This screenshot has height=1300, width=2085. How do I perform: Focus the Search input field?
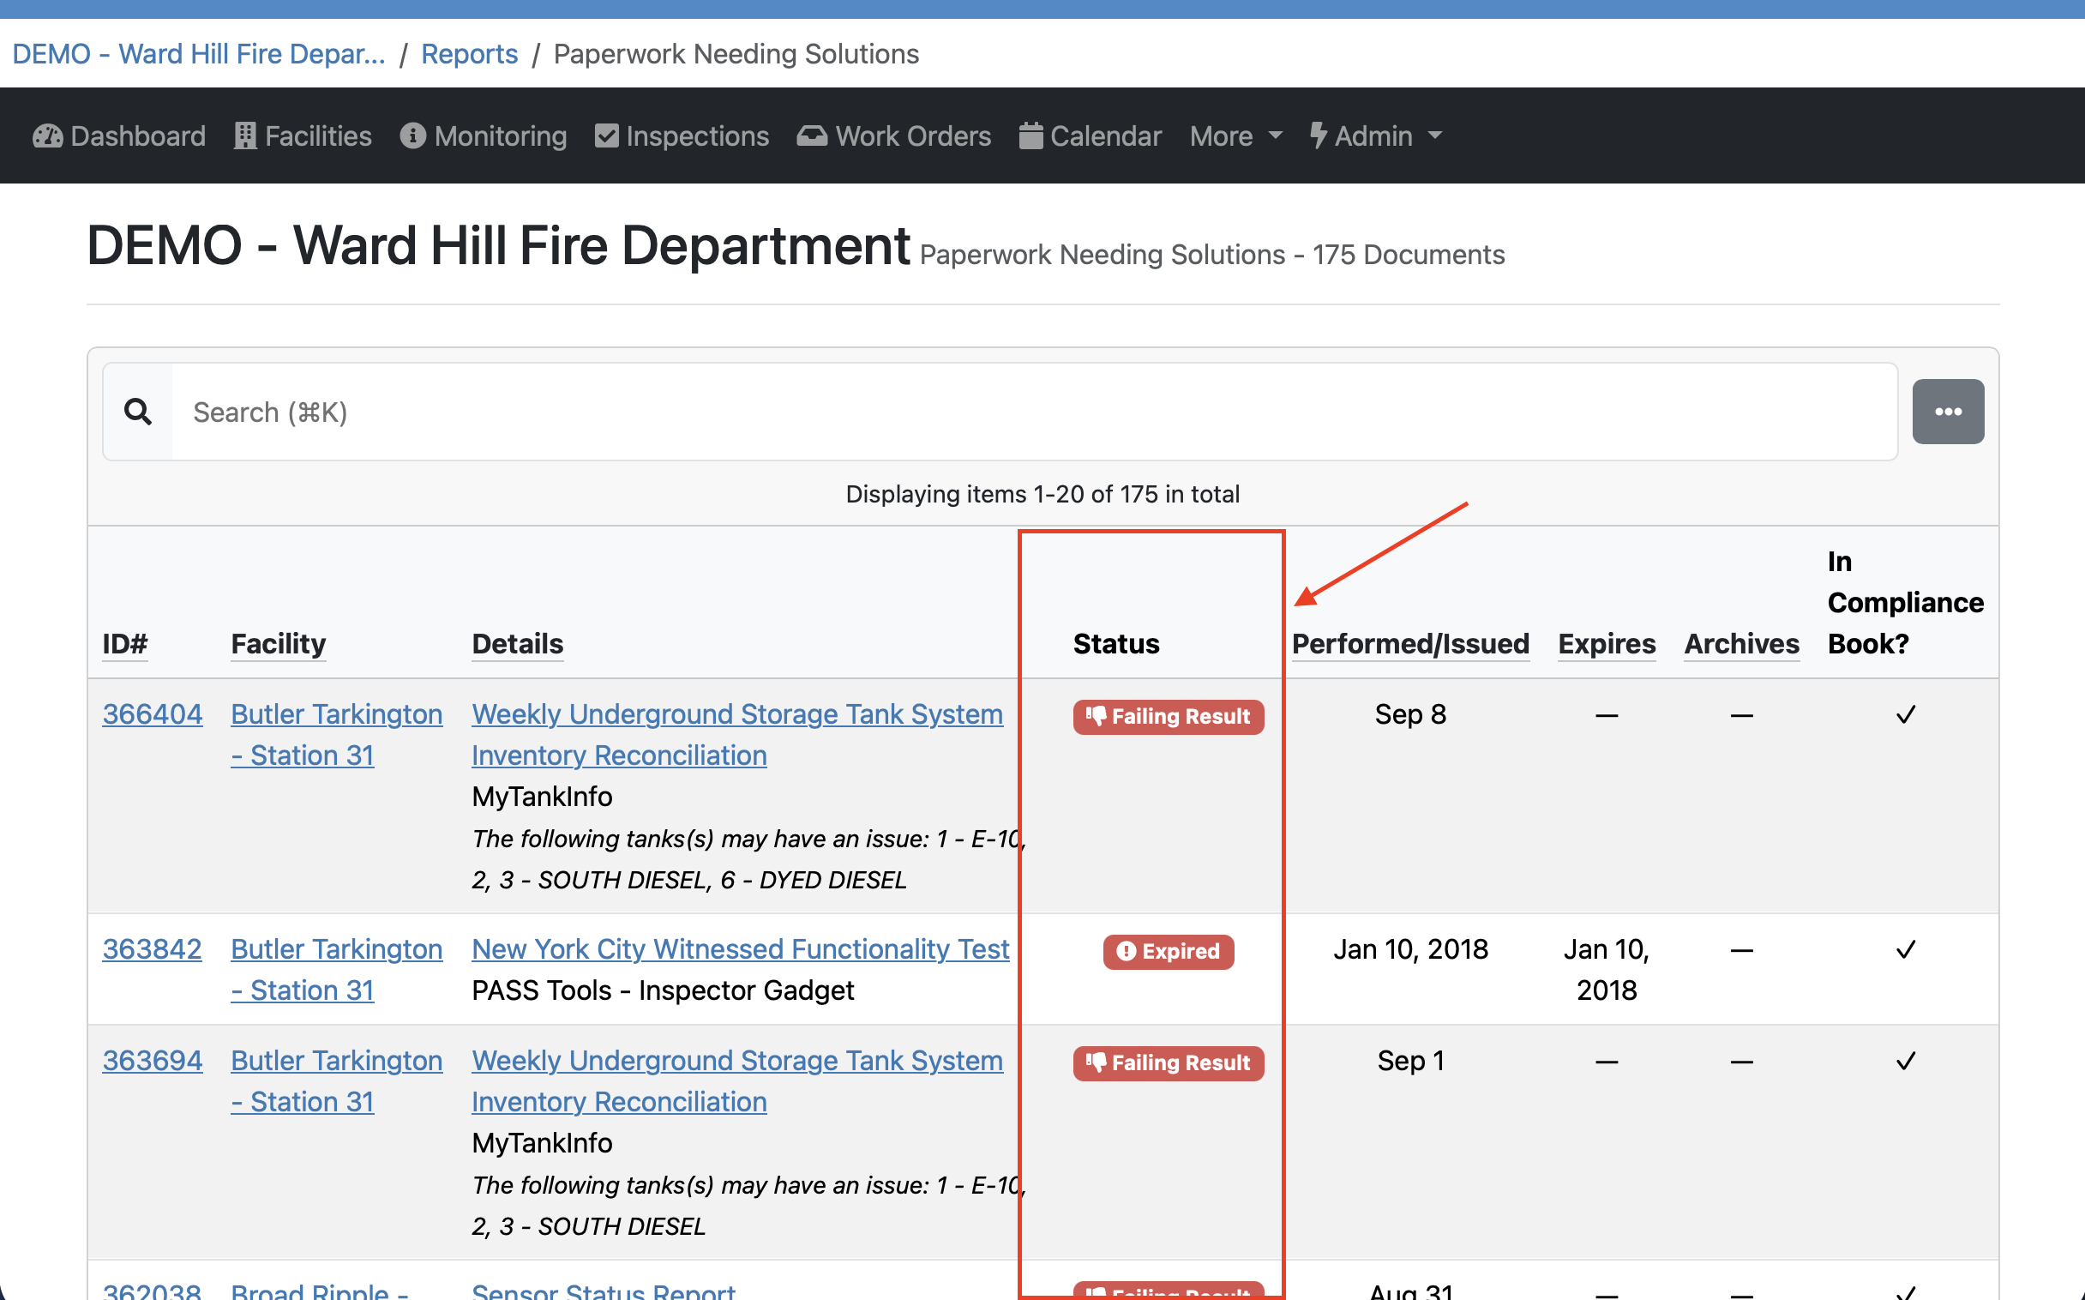pos(1031,412)
